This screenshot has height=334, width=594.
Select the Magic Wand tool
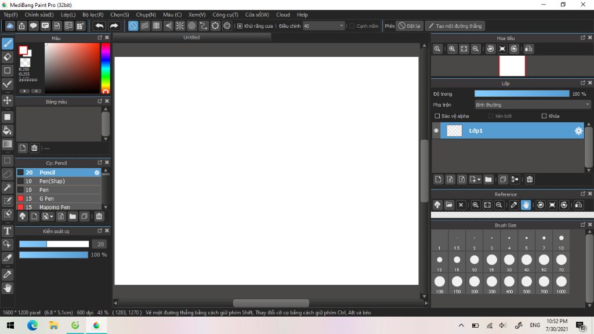point(7,187)
